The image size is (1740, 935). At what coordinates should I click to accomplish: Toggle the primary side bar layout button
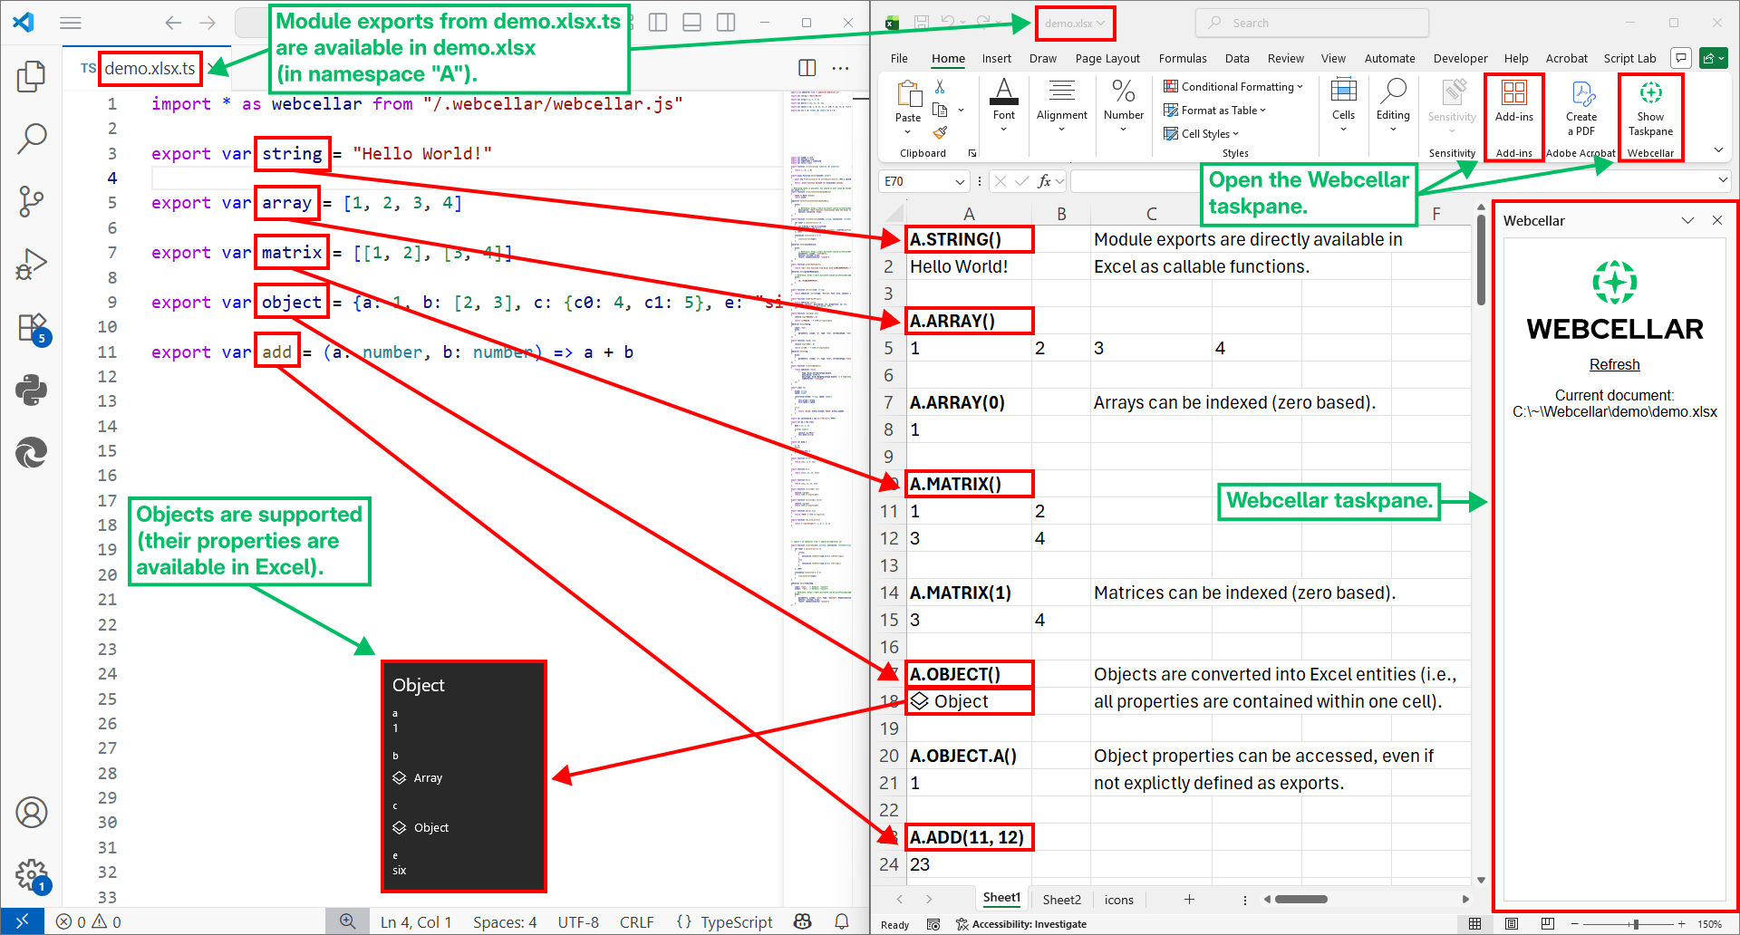tap(658, 23)
